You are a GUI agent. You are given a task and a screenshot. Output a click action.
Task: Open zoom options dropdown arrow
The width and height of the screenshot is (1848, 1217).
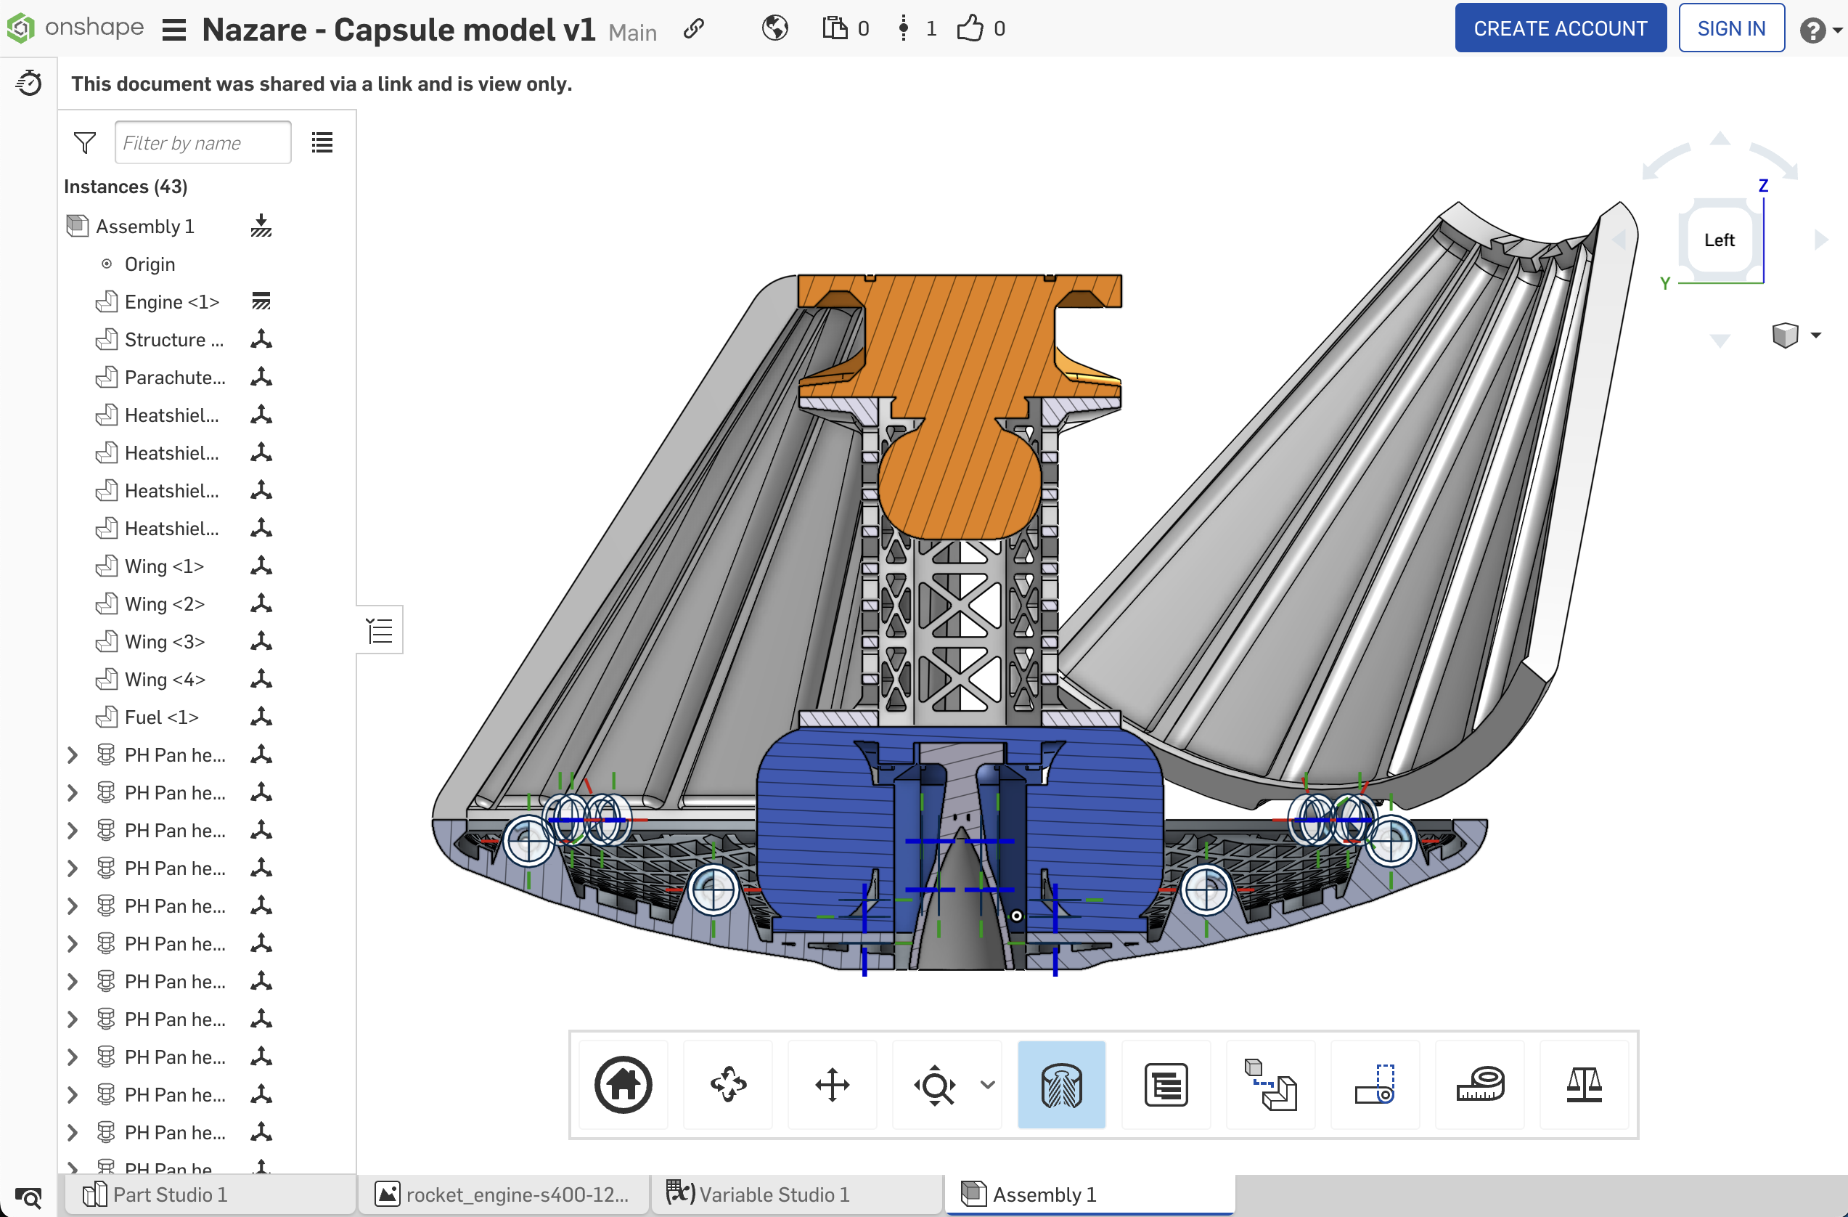click(988, 1084)
